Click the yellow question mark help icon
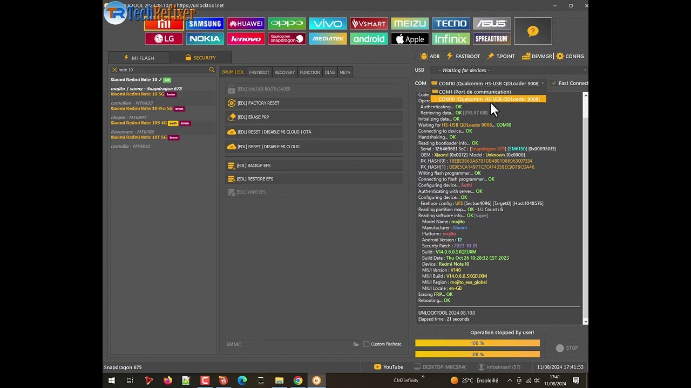 point(533,31)
